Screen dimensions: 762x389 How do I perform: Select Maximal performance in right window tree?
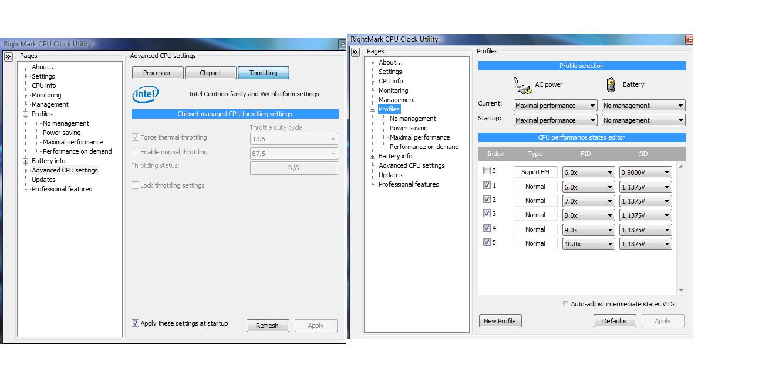tap(420, 137)
